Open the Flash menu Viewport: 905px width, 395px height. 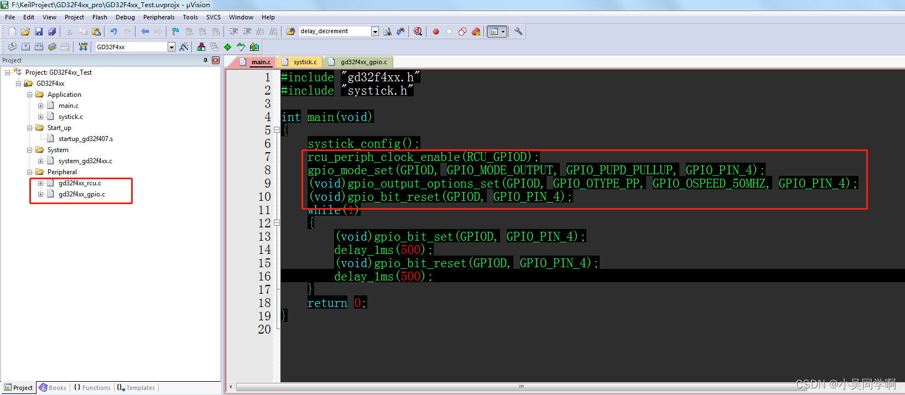tap(100, 17)
